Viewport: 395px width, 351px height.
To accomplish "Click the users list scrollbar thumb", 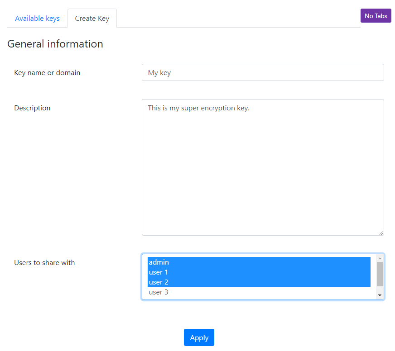I will pos(380,274).
